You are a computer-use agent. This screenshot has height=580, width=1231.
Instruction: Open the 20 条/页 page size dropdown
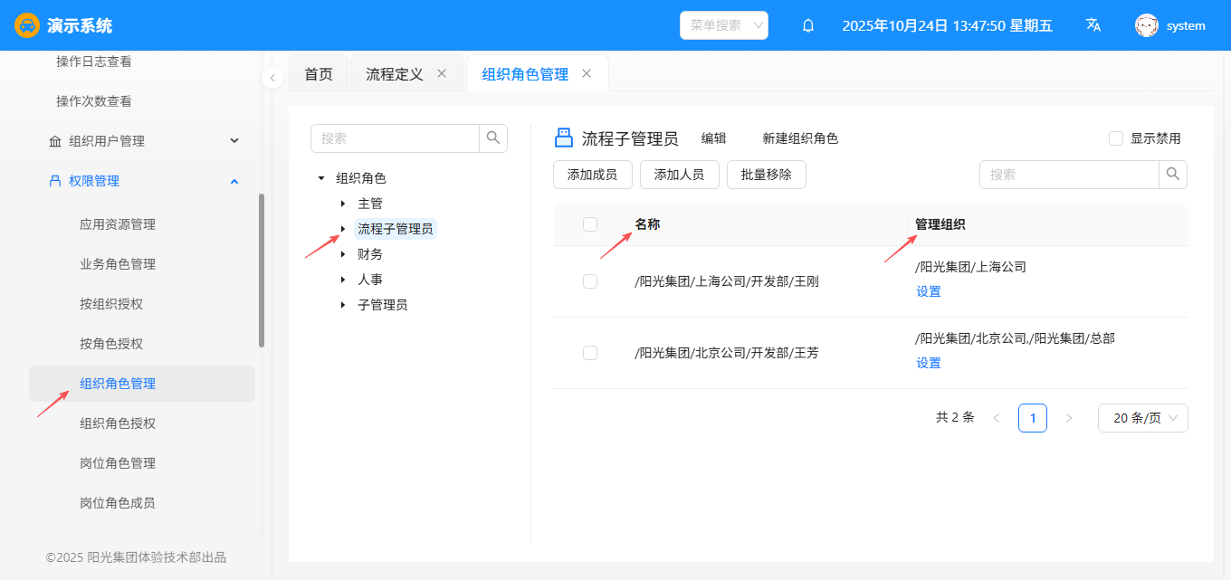tap(1142, 418)
